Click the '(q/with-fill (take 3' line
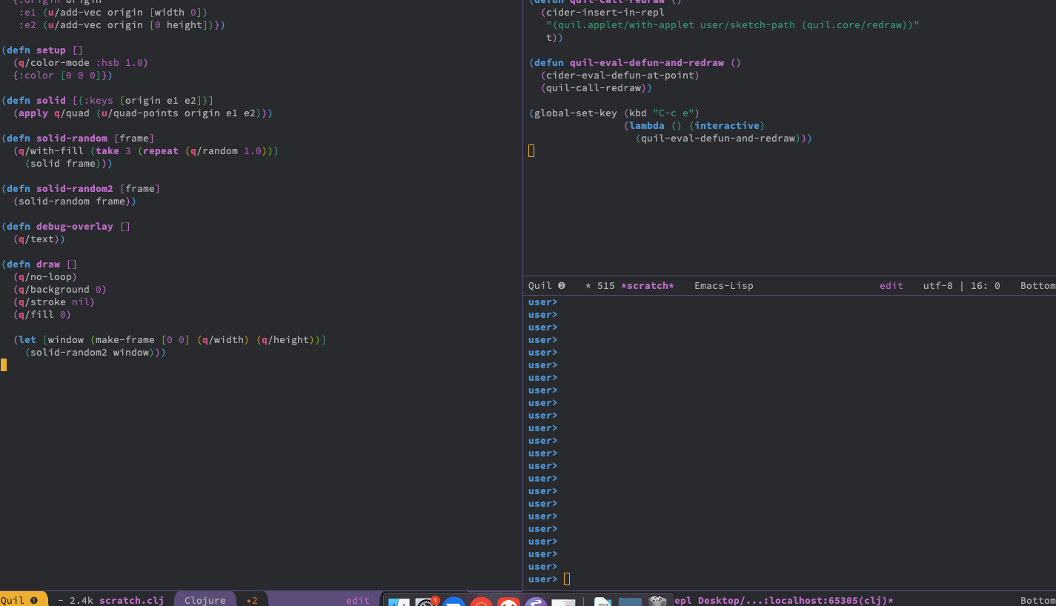 (x=145, y=150)
